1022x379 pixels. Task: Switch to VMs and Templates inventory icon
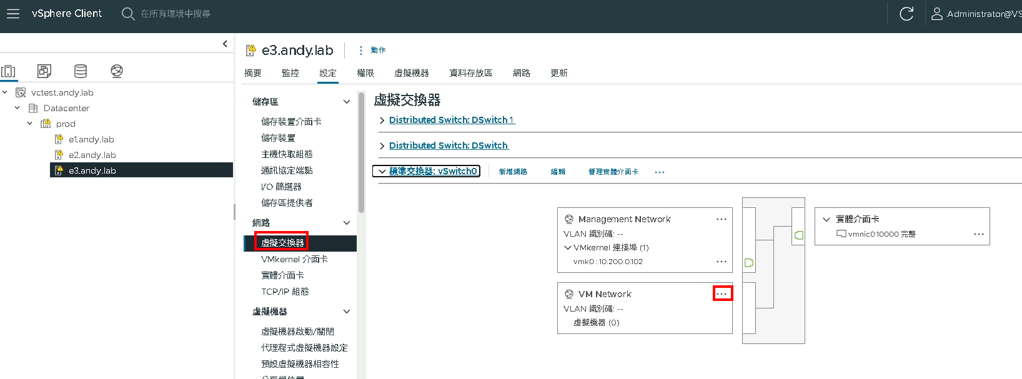tap(44, 71)
